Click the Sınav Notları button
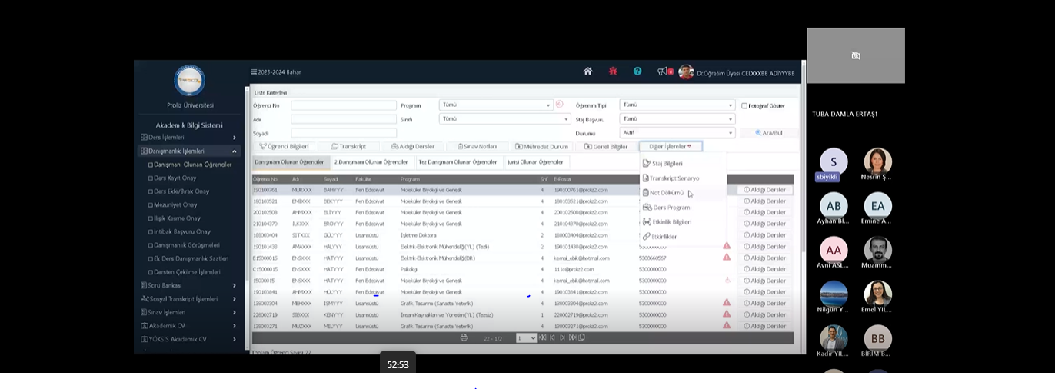The width and height of the screenshot is (1055, 389). (x=478, y=146)
